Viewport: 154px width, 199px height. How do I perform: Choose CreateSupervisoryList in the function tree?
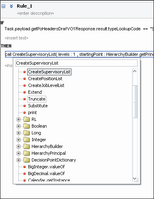click(x=49, y=72)
